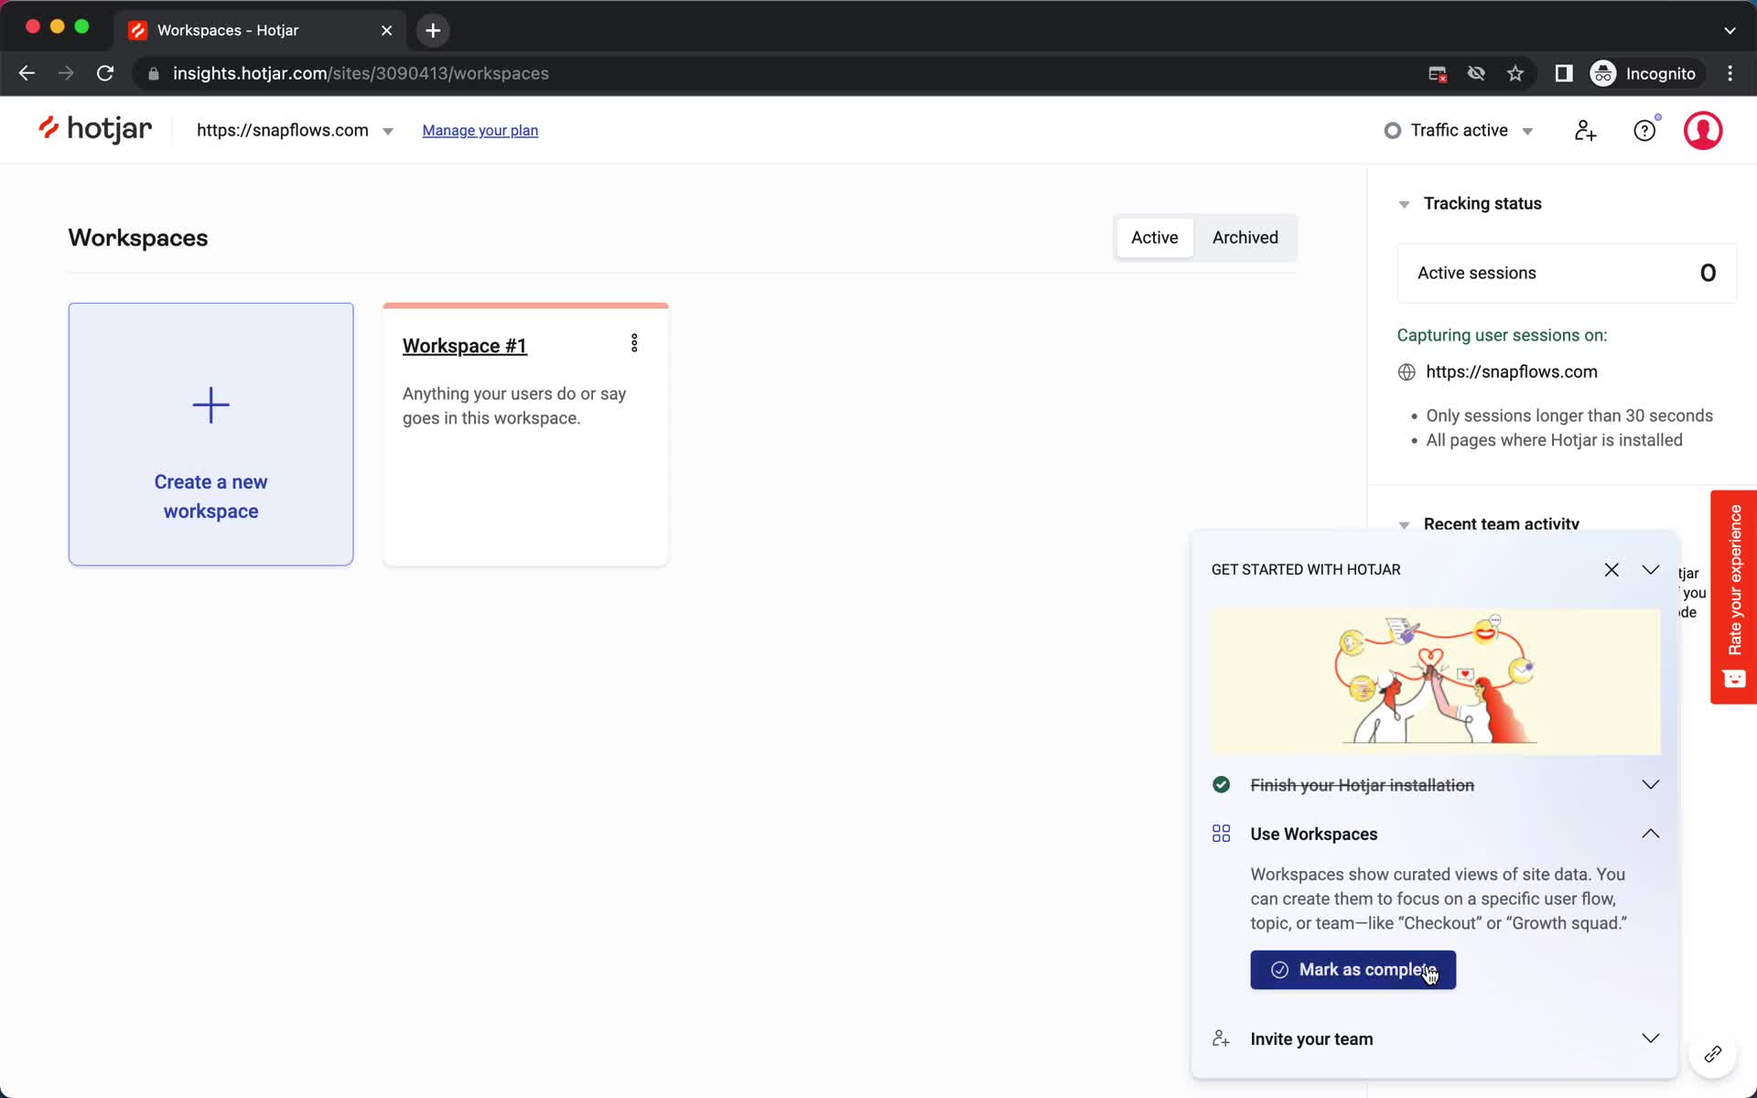1757x1098 pixels.
Task: Close the Get Started with Hotjar panel
Action: 1611,569
